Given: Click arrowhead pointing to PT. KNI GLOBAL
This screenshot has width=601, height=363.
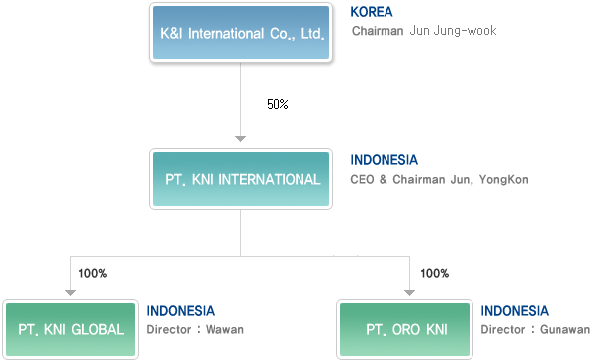Looking at the screenshot, I should pos(70,293).
